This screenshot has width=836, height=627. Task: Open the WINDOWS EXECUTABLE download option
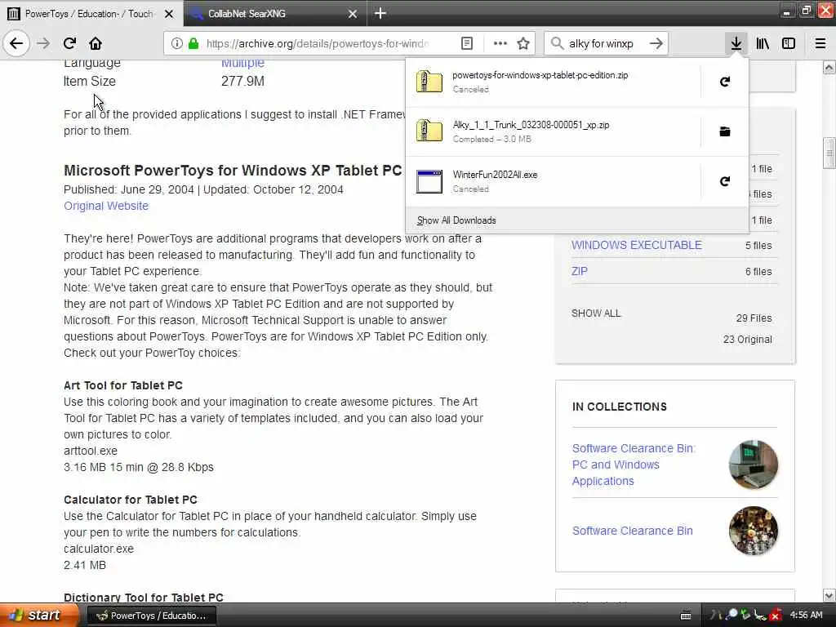[x=637, y=245]
